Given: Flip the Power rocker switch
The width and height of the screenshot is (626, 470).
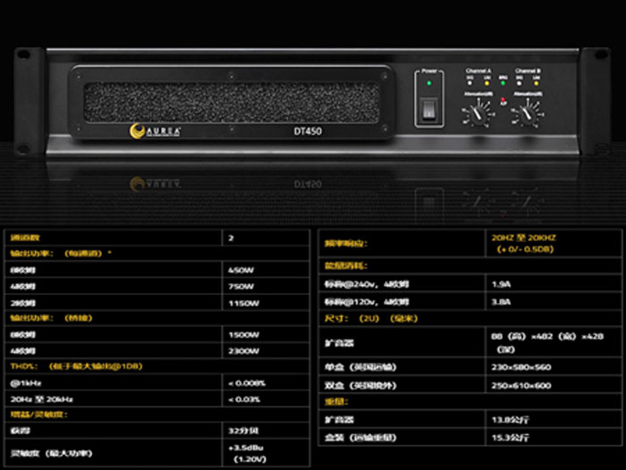Looking at the screenshot, I should tap(428, 109).
